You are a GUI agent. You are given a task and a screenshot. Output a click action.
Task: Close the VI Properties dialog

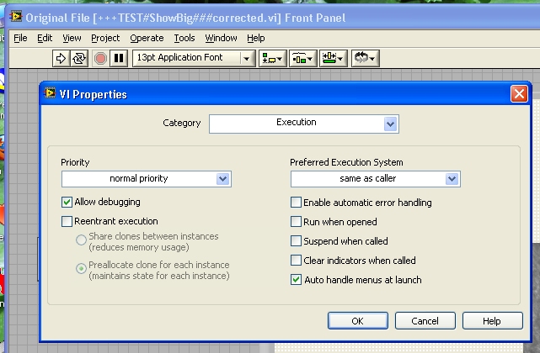coord(519,94)
